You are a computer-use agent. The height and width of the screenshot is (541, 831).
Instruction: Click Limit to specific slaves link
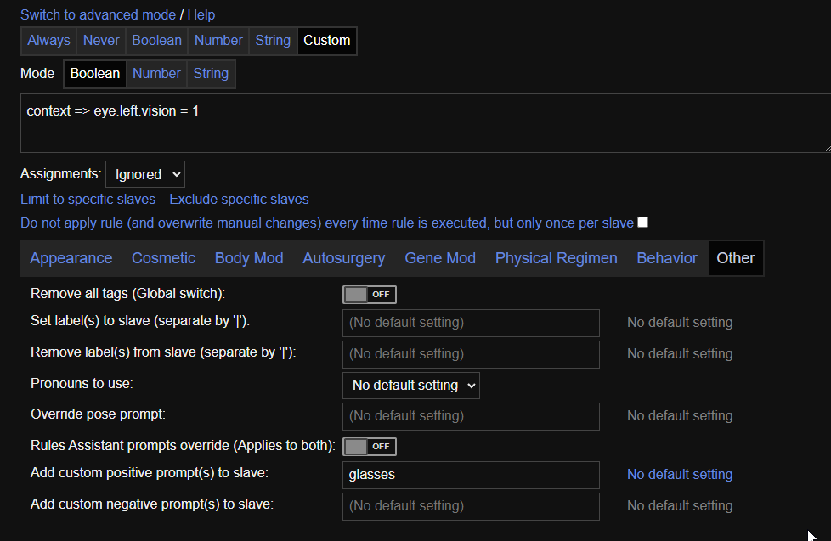pos(88,199)
